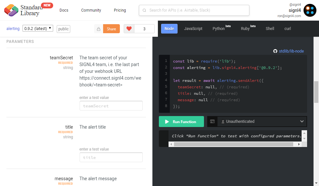This screenshot has height=186, width=319.
Task: Open the alerting breadcrumb link
Action: pyautogui.click(x=13, y=28)
